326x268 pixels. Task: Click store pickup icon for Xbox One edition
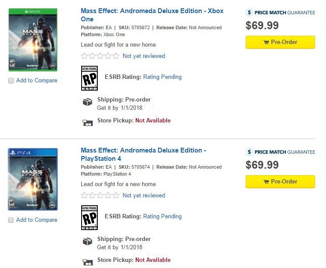pos(88,123)
